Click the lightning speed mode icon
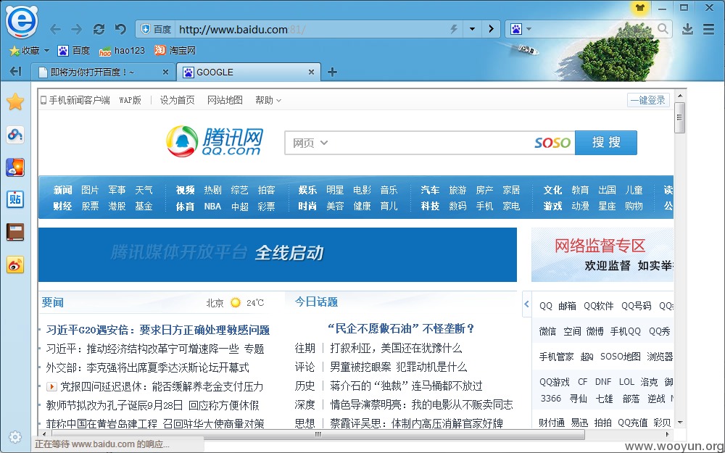The image size is (725, 453). pyautogui.click(x=454, y=30)
